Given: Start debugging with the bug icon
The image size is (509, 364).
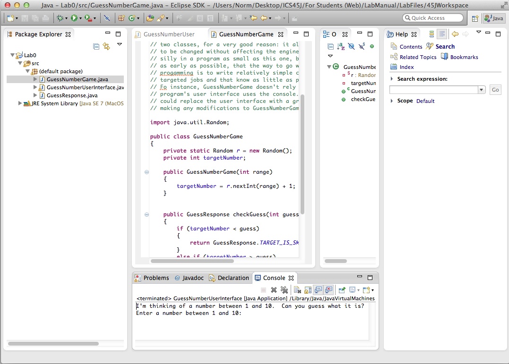Looking at the screenshot, I should pos(60,18).
